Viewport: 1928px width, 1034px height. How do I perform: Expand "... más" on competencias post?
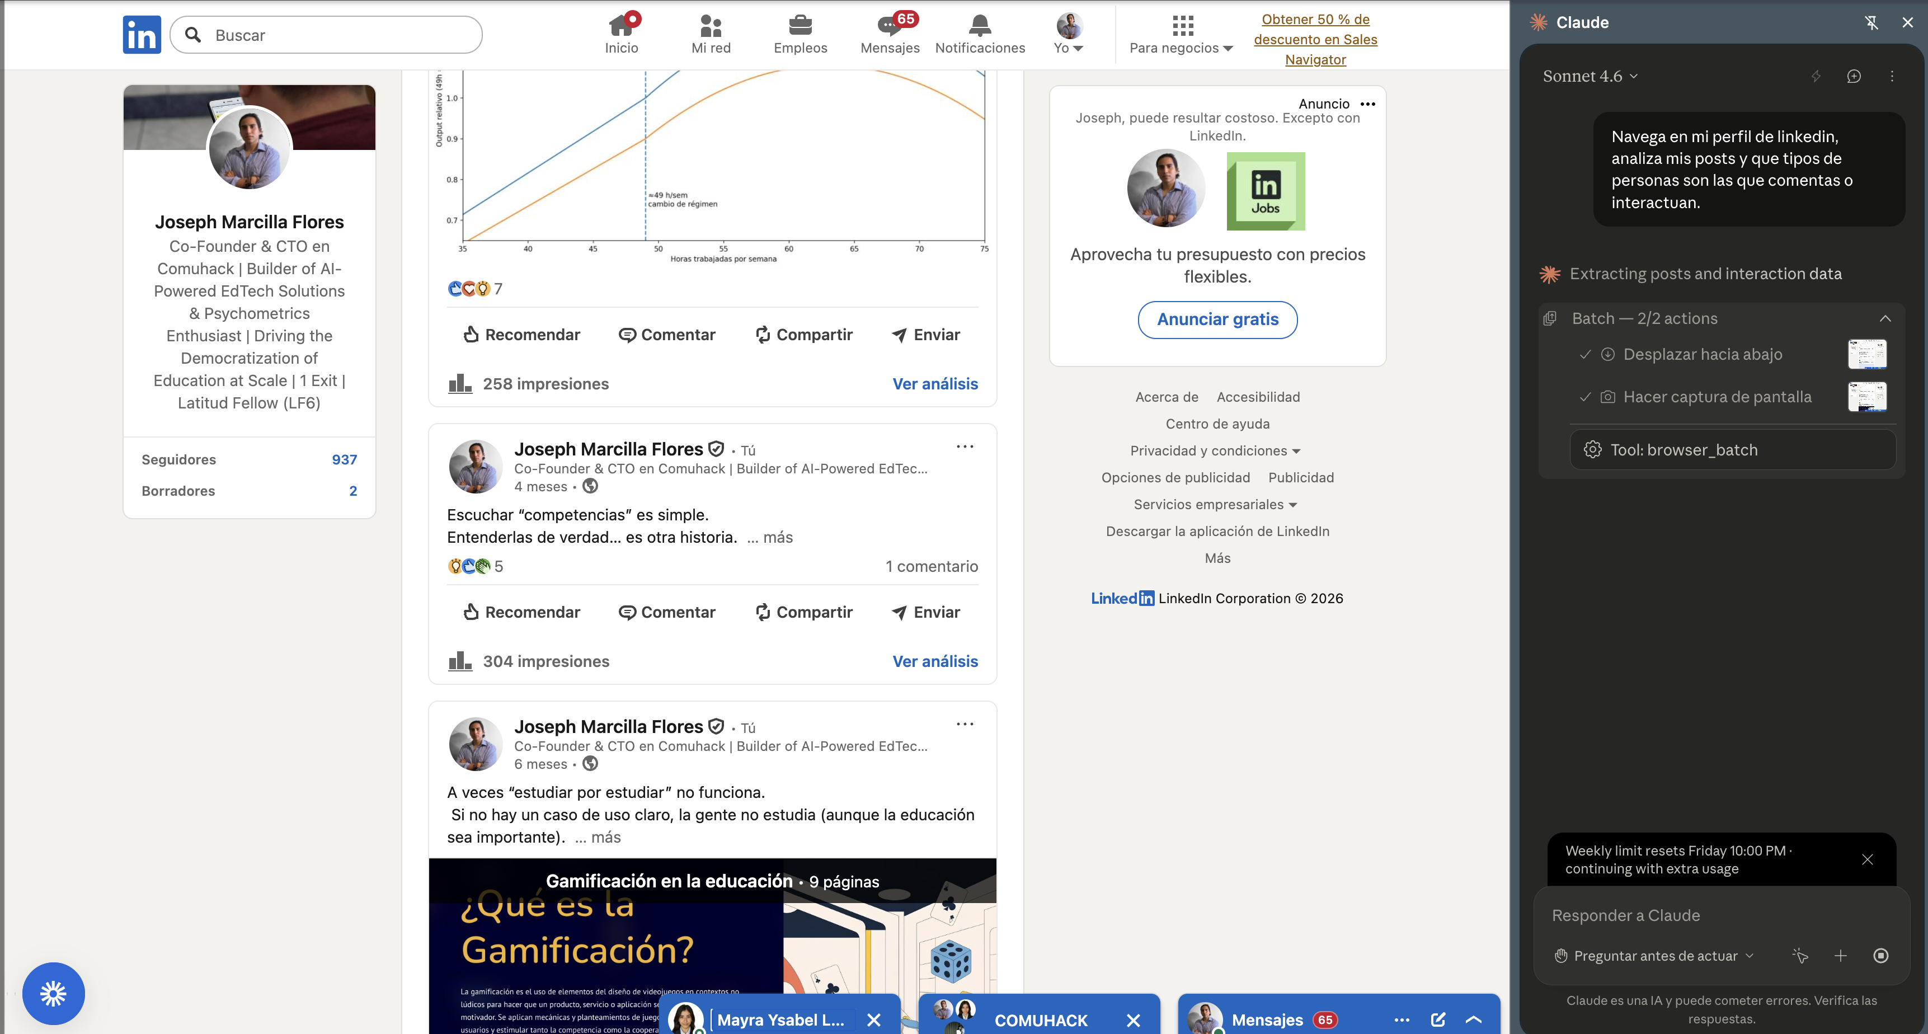click(x=769, y=537)
